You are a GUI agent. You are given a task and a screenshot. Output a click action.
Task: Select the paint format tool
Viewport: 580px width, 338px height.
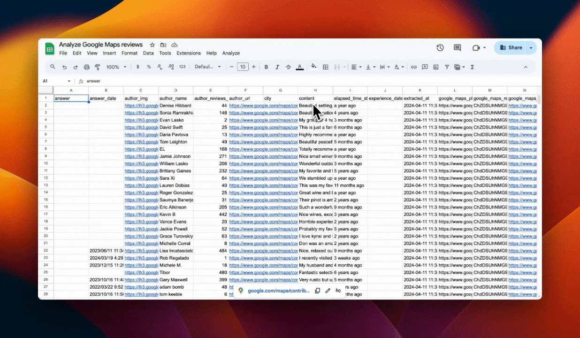[98, 67]
